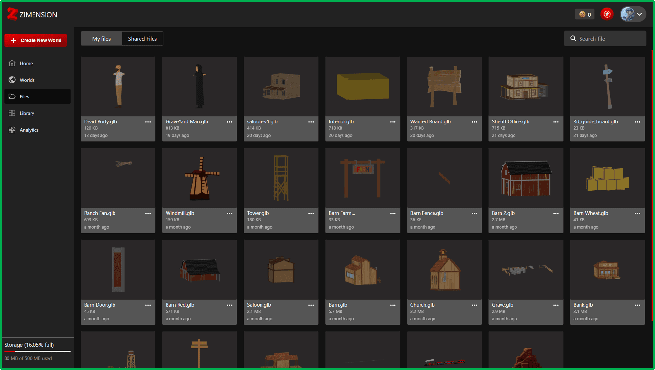655x370 pixels.
Task: Open options for Barn Door.glb
Action: 148,305
